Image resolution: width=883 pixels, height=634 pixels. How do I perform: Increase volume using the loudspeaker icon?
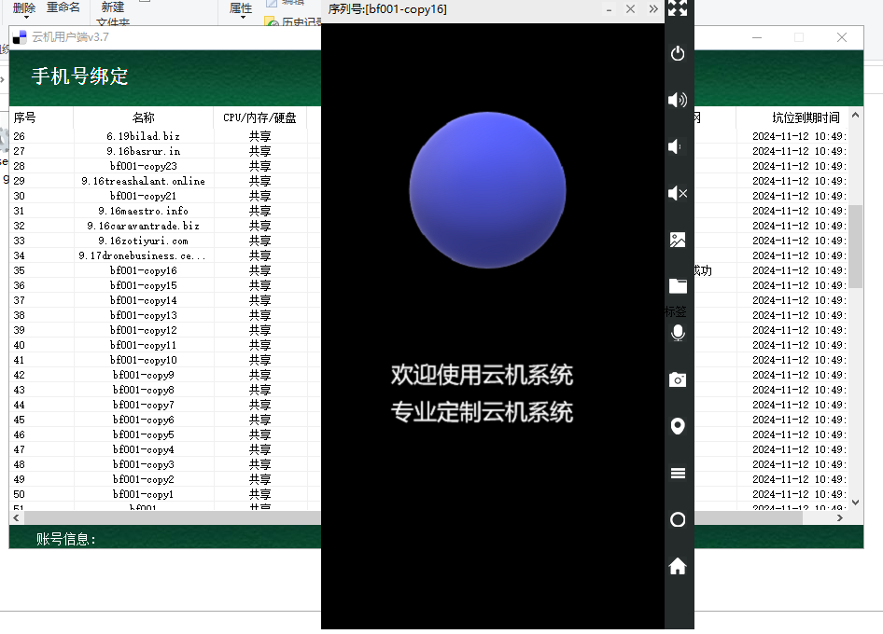click(x=678, y=100)
